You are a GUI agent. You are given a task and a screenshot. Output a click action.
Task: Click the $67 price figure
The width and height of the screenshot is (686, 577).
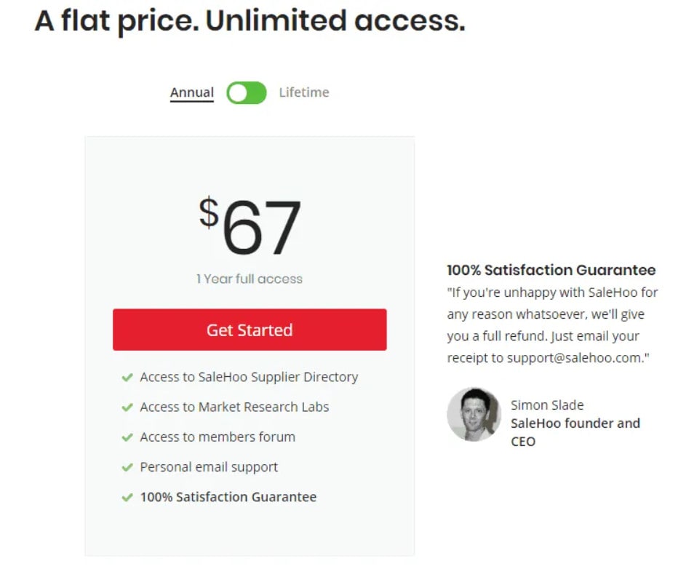coord(250,226)
